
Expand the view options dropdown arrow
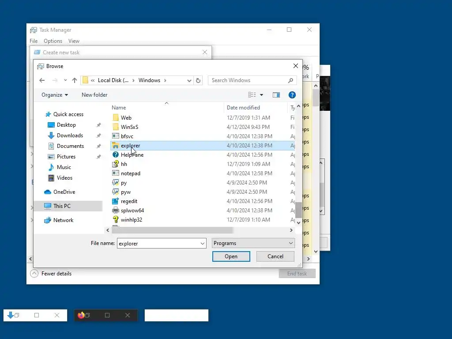(261, 95)
